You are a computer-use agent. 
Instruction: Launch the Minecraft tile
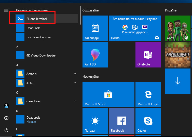[178, 55]
